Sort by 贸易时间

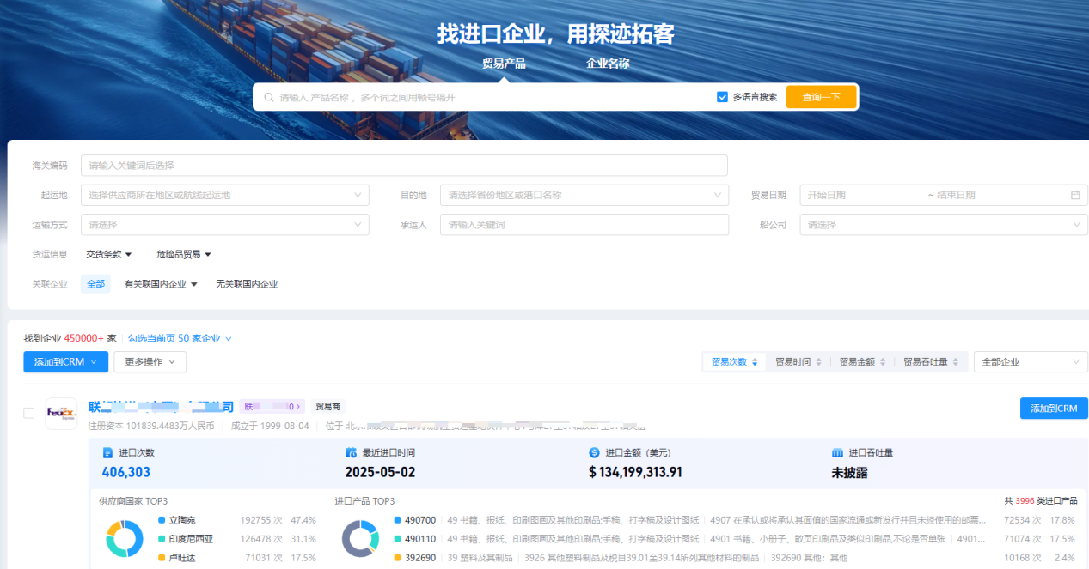(x=798, y=362)
